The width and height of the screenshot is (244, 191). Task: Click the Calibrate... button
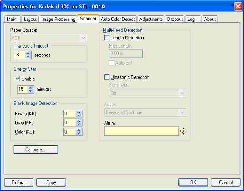(x=35, y=149)
